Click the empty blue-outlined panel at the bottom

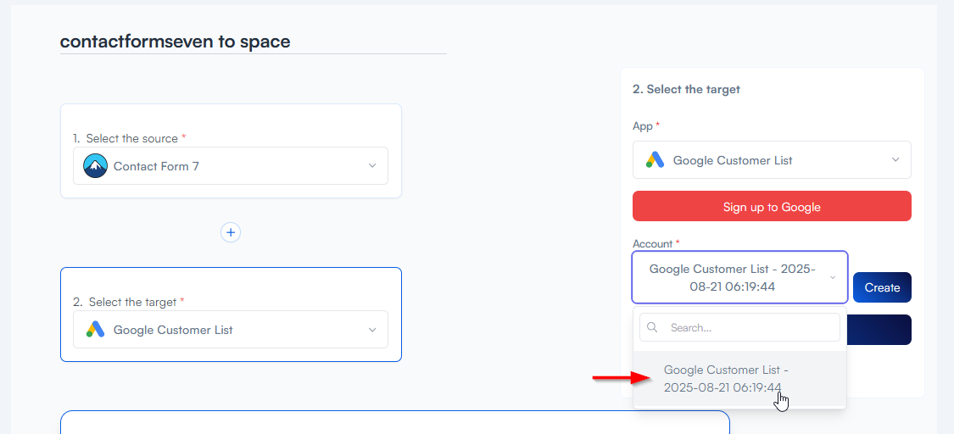(394, 422)
